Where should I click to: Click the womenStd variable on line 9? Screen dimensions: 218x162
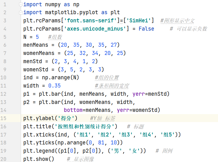coord(36,69)
